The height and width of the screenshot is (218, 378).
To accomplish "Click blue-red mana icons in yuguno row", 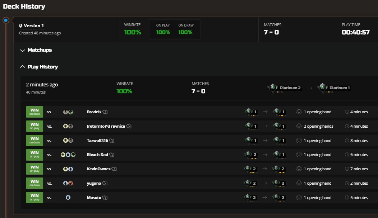I will (x=68, y=183).
